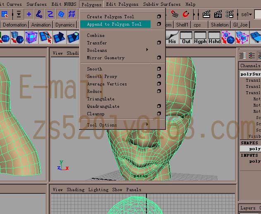The width and height of the screenshot is (261, 214).
Task: Open Reduce option box
Action: coord(159,91)
